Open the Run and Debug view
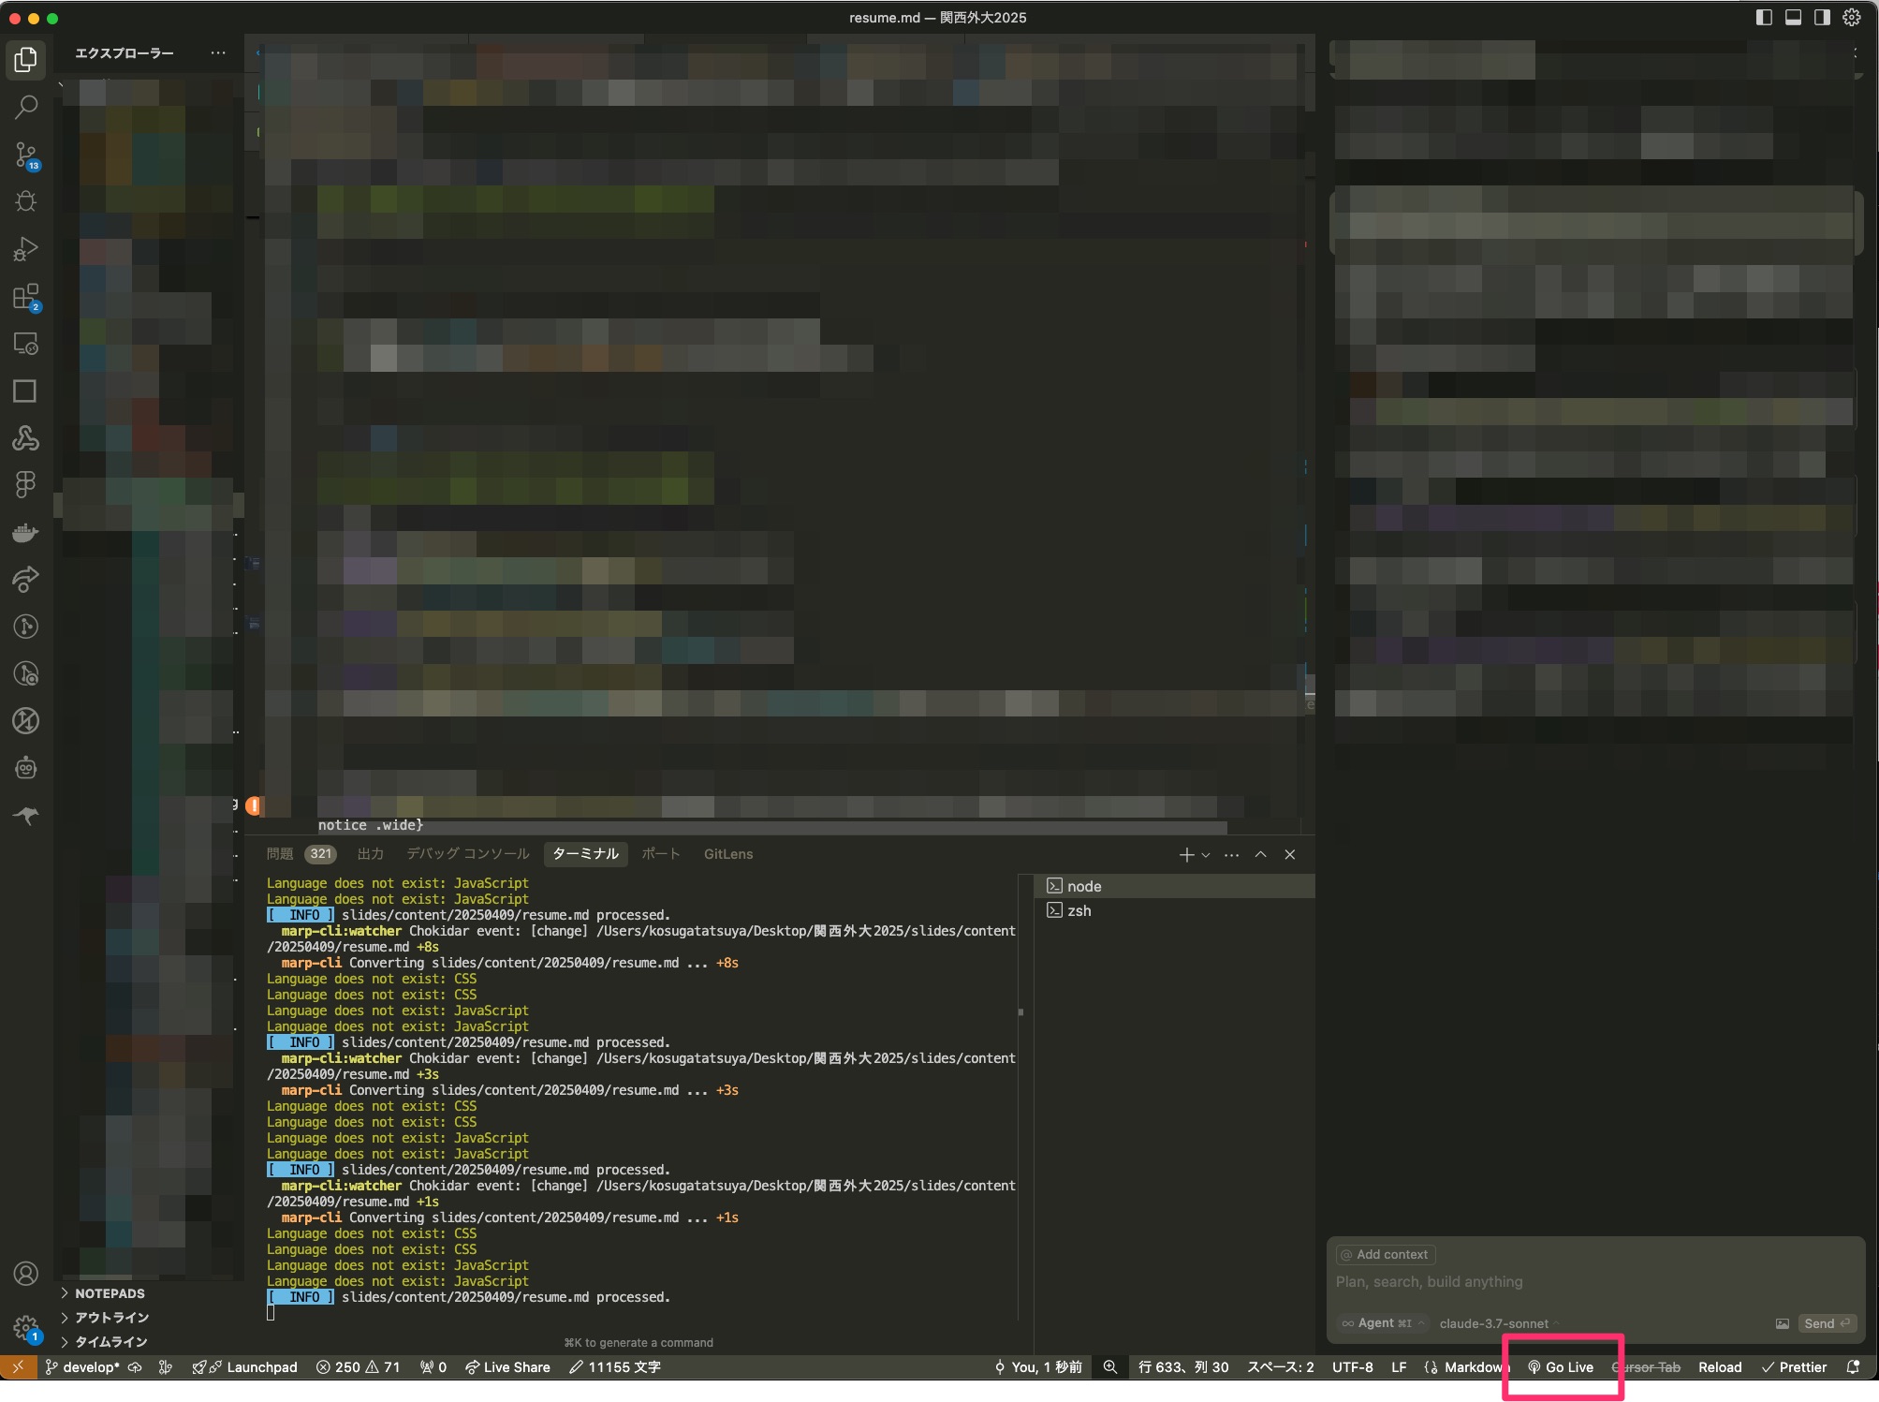Viewport: 1879px width, 1402px height. (x=26, y=249)
